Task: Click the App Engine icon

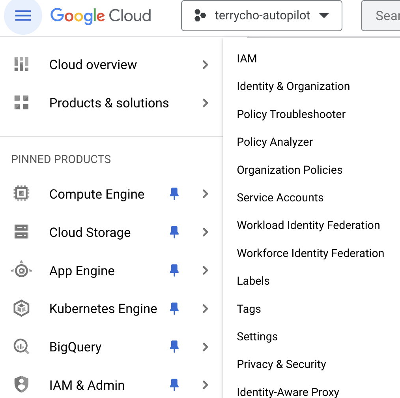Action: pyautogui.click(x=21, y=270)
